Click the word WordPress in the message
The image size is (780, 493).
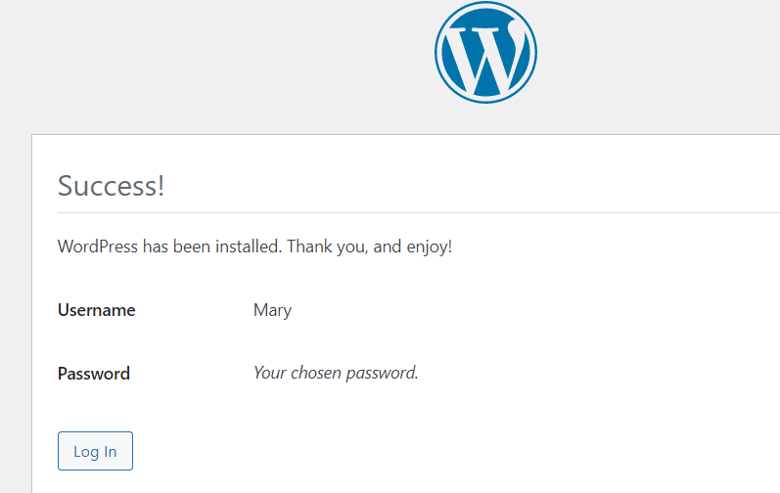tap(98, 246)
